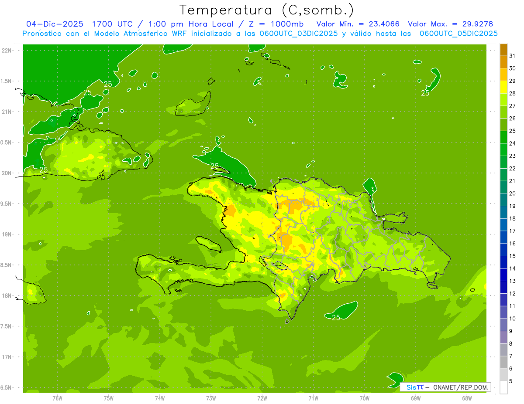
Task: Click the legend value "31"
Action: (x=512, y=56)
